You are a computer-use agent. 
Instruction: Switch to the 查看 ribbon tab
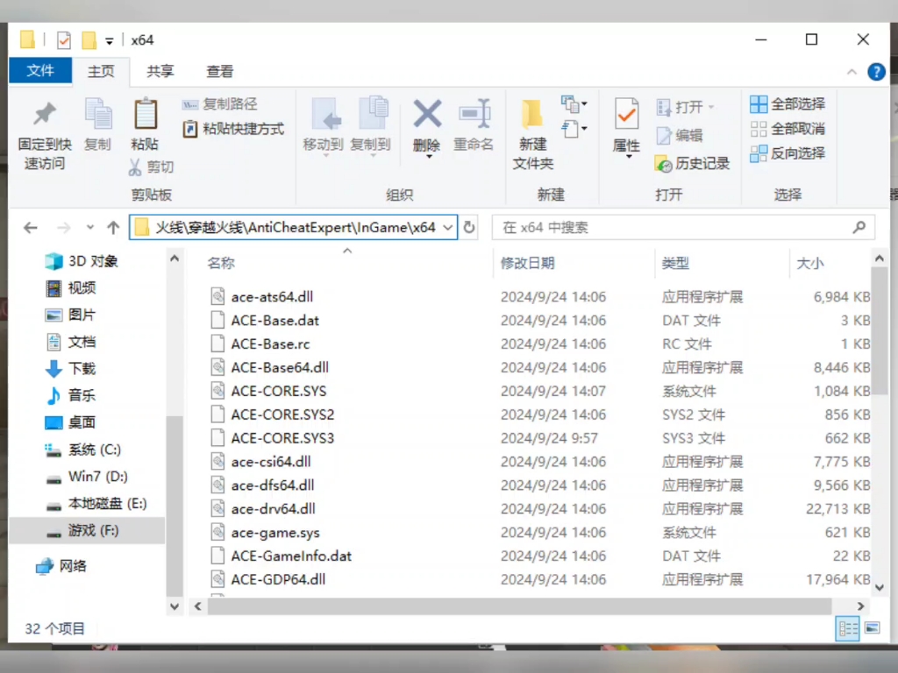pyautogui.click(x=219, y=71)
